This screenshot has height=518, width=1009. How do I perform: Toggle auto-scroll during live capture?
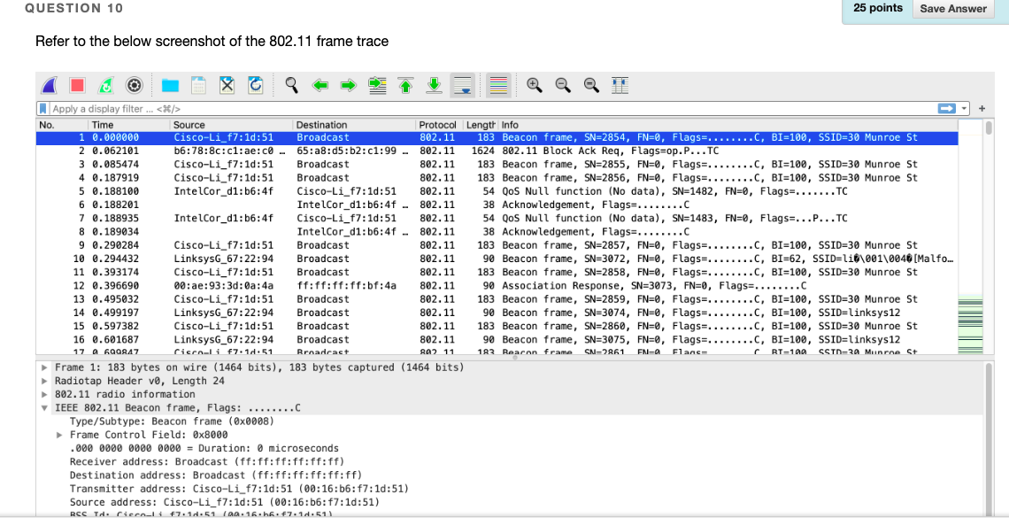[x=462, y=85]
